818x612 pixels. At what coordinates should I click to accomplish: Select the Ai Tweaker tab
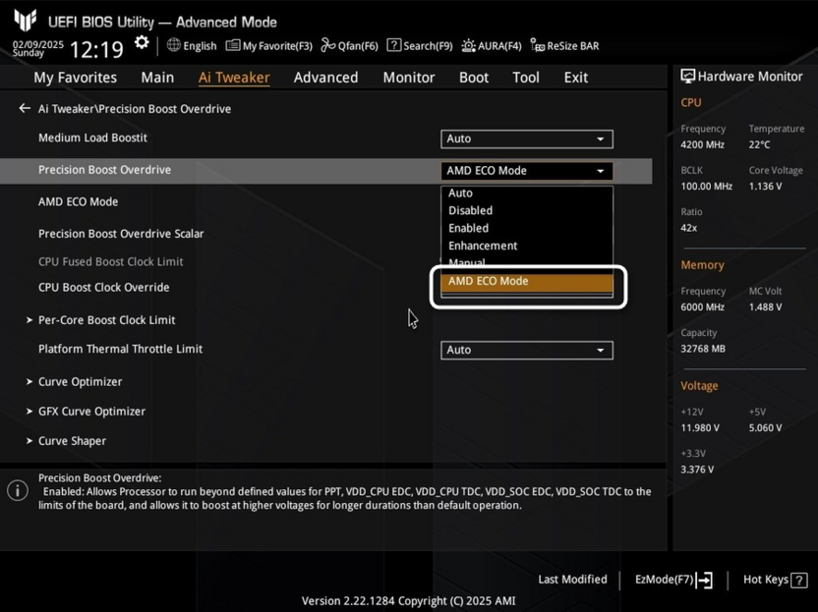pyautogui.click(x=234, y=78)
